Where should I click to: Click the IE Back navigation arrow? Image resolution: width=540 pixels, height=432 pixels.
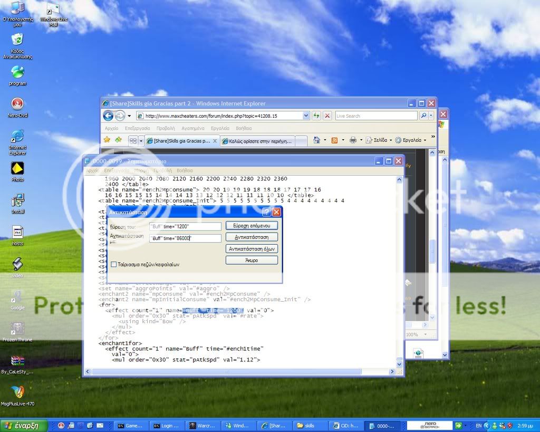tap(108, 116)
